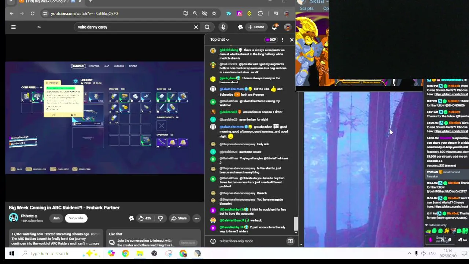The width and height of the screenshot is (469, 264).
Task: Like the video (425 likes)
Action: pyautogui.click(x=144, y=218)
